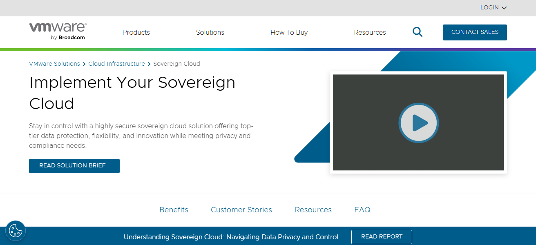Click the CONTACT SALES button
Viewport: 536px width, 245px height.
click(x=475, y=32)
